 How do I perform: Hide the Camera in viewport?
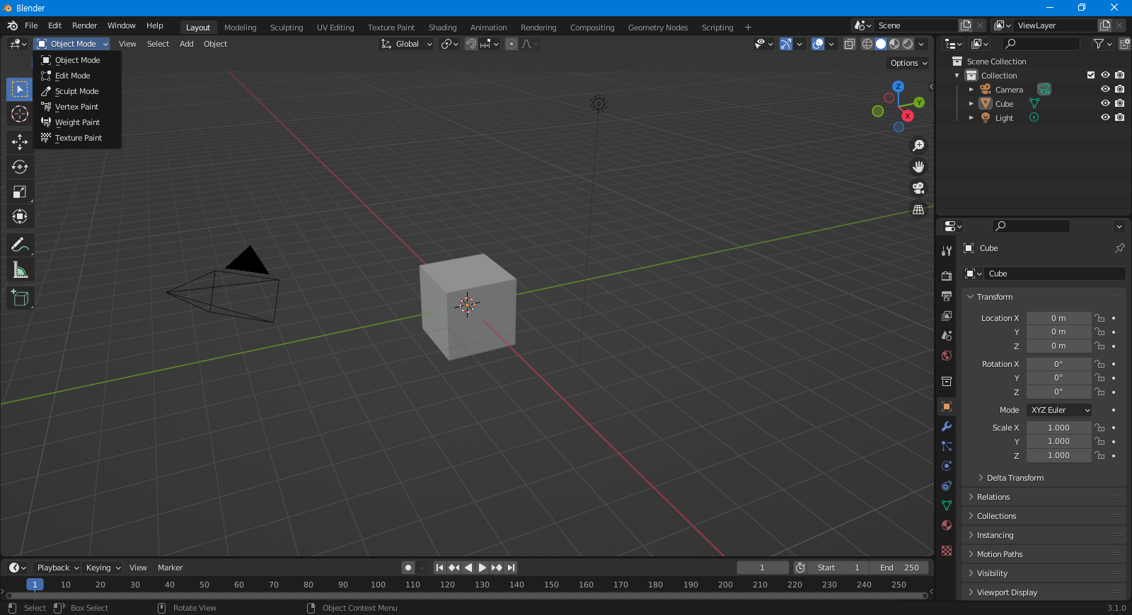click(x=1105, y=90)
